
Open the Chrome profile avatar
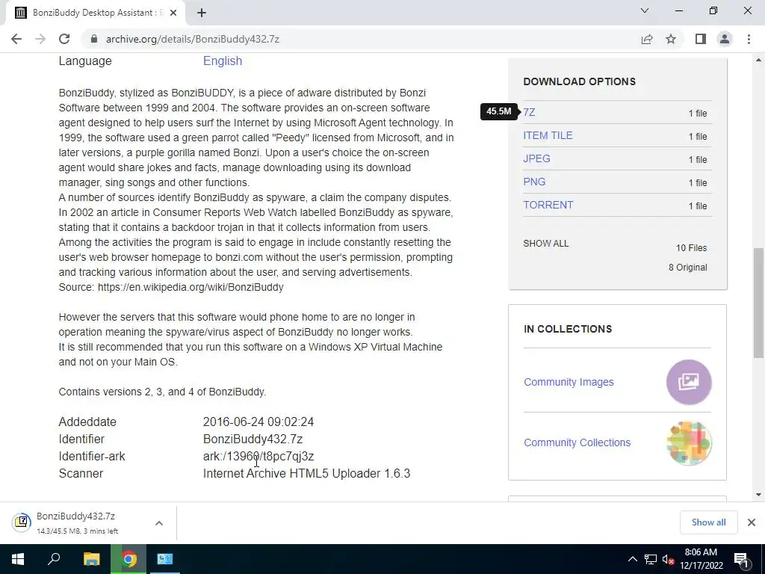point(725,39)
